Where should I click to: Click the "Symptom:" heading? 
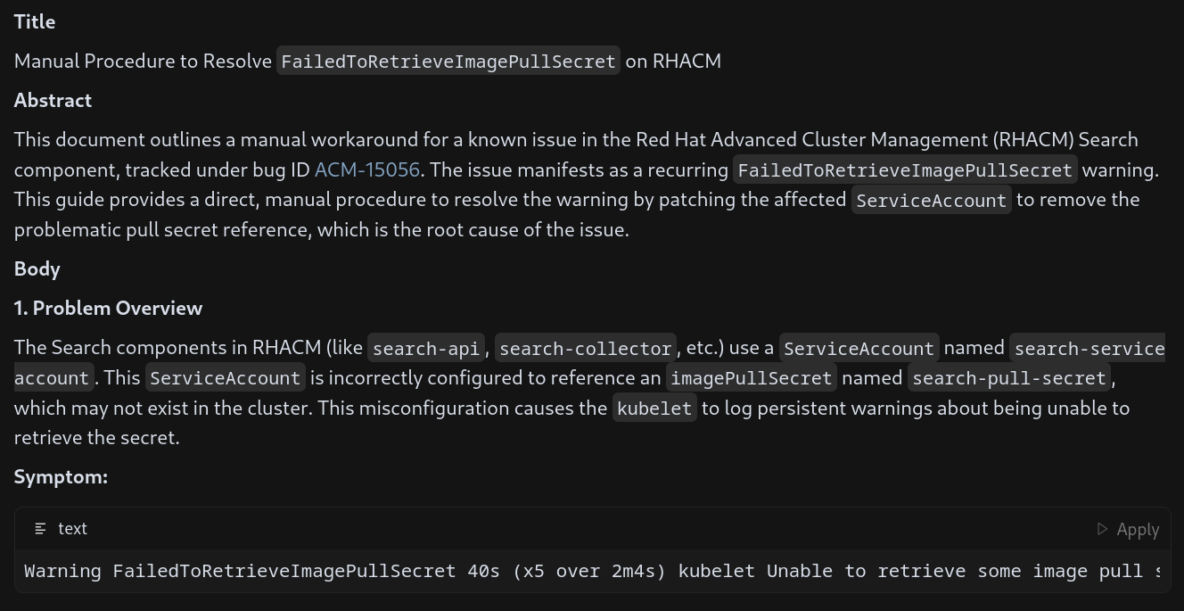tap(61, 476)
